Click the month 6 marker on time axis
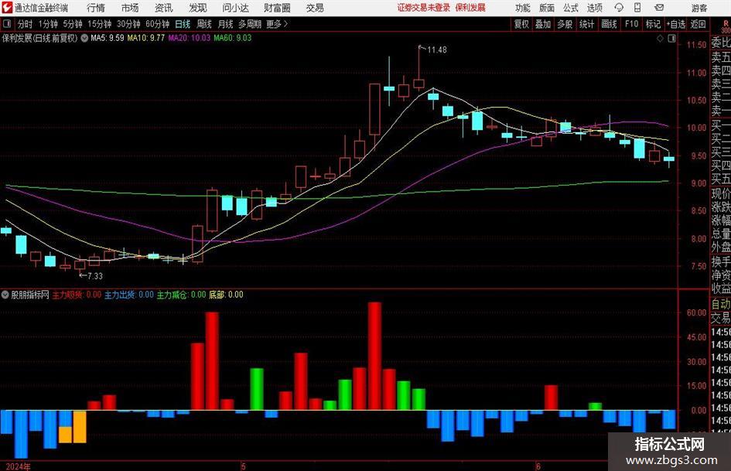Viewport: 731px width, 471px height. 538,466
